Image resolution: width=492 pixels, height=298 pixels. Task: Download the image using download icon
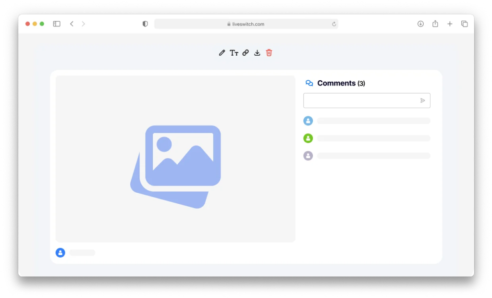pyautogui.click(x=257, y=53)
